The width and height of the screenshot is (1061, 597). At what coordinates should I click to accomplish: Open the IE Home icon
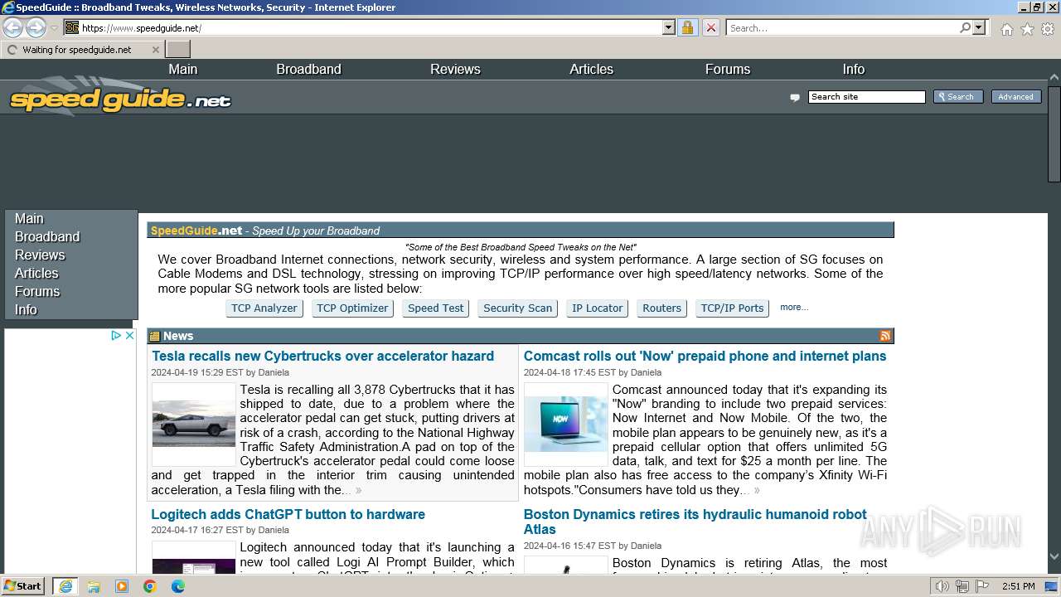[x=1006, y=29]
